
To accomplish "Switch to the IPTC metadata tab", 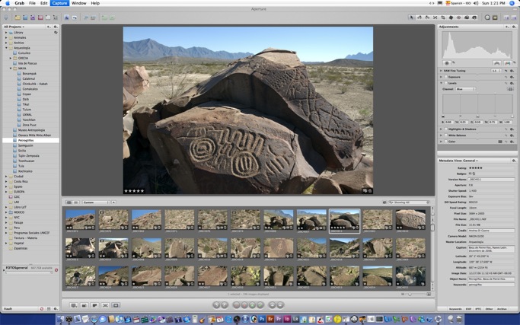I will [478, 309].
